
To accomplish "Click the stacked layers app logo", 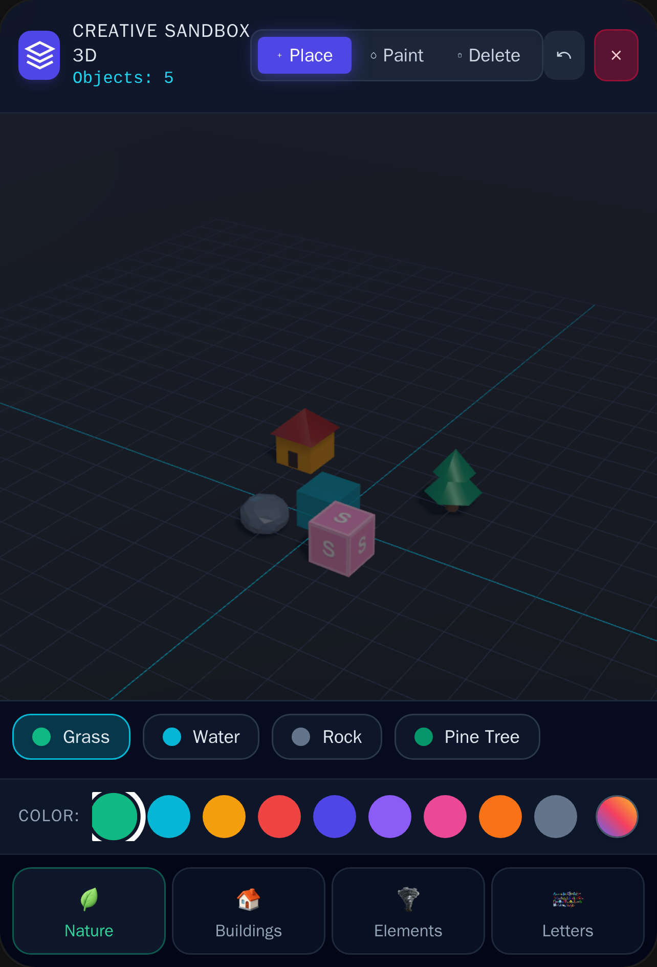I will (39, 55).
